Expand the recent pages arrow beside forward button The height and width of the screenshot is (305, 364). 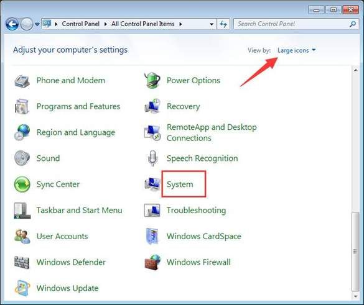tap(37, 24)
